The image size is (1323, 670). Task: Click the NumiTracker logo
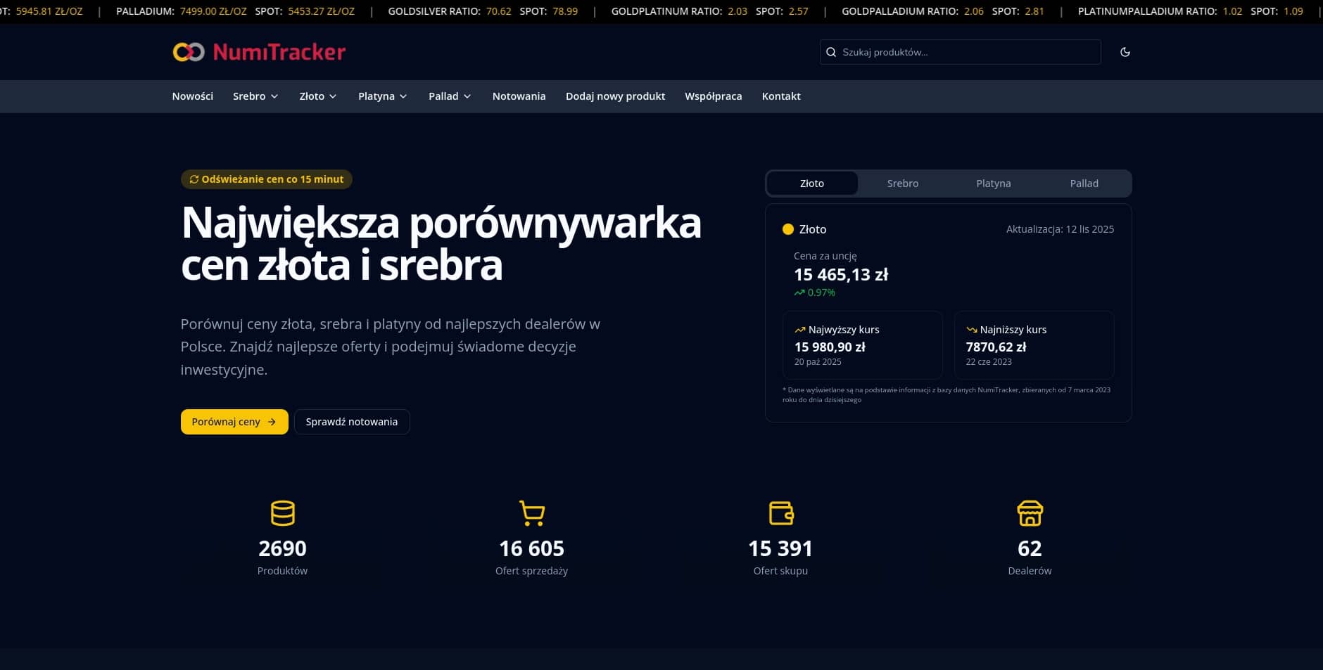click(x=259, y=52)
